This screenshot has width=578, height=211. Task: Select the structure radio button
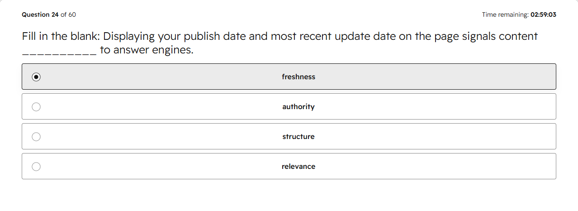[36, 137]
